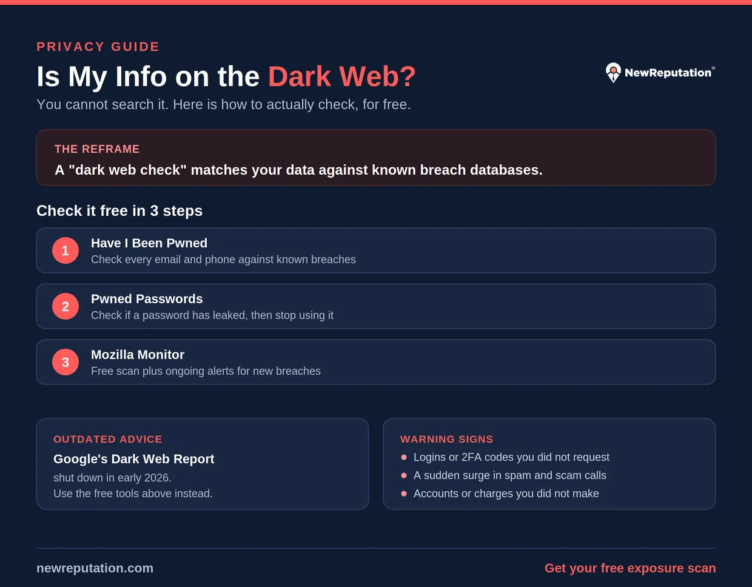Click 'shut down in early 2026.' text
This screenshot has width=752, height=587.
(x=112, y=478)
